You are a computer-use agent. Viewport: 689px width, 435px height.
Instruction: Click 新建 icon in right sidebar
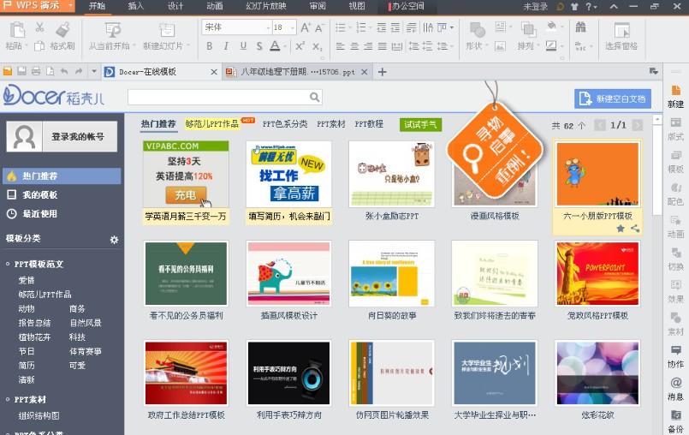coord(675,95)
